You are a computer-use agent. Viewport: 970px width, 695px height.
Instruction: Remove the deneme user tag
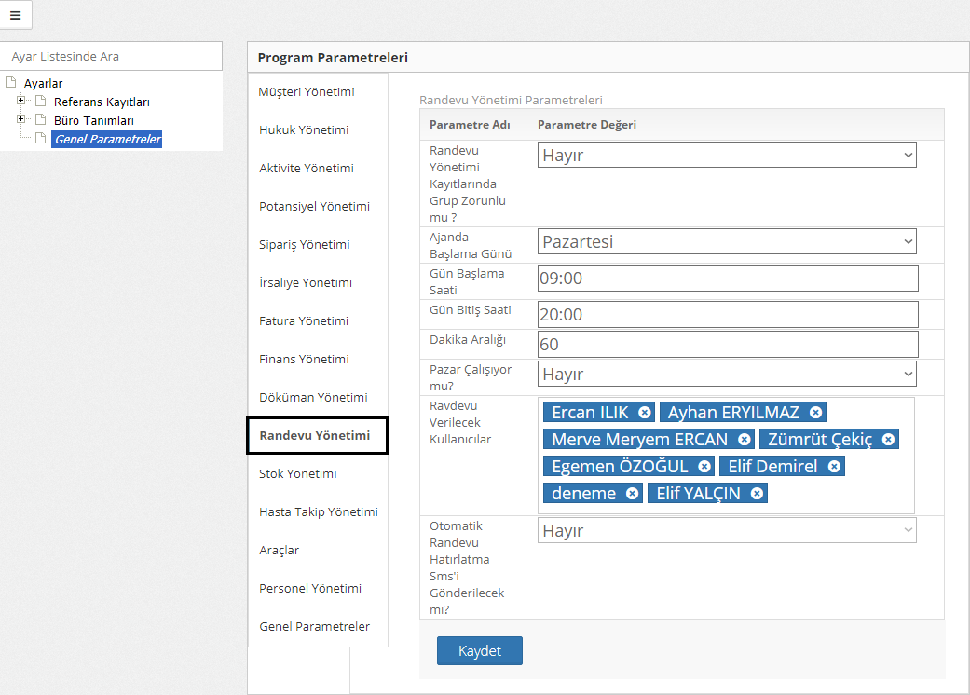pos(633,494)
